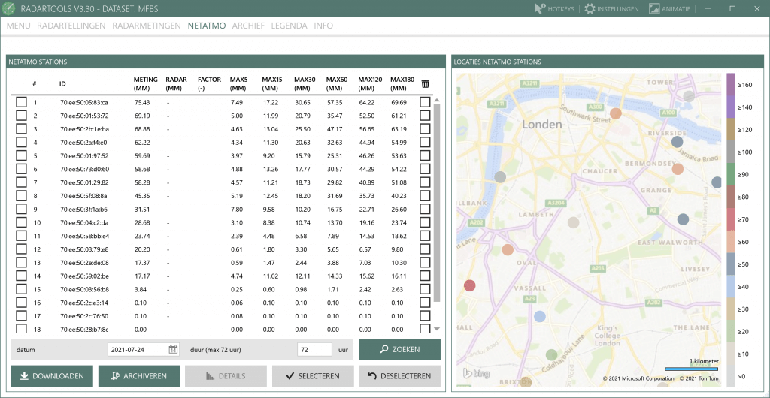Click the red station marker on map
The image size is (770, 398).
coord(470,285)
